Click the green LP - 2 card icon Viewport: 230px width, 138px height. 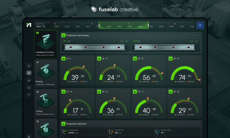[x=99, y=59]
